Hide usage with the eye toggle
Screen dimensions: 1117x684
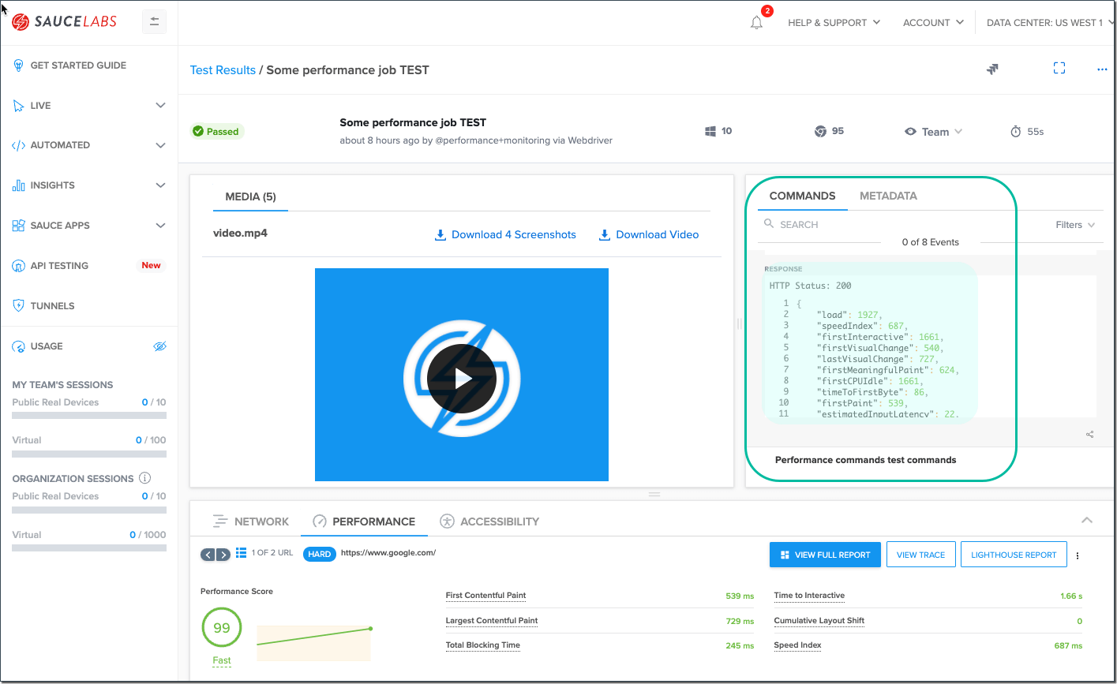pyautogui.click(x=159, y=346)
